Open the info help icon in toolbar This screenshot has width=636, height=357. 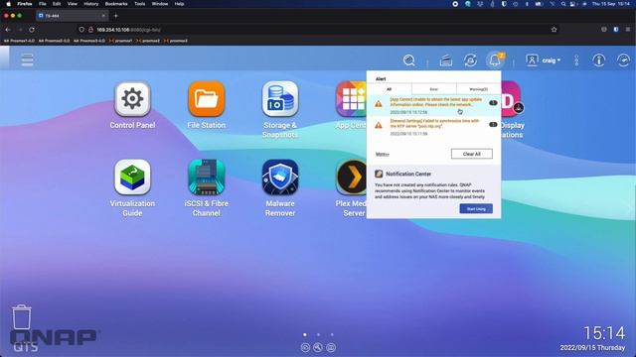pos(598,60)
